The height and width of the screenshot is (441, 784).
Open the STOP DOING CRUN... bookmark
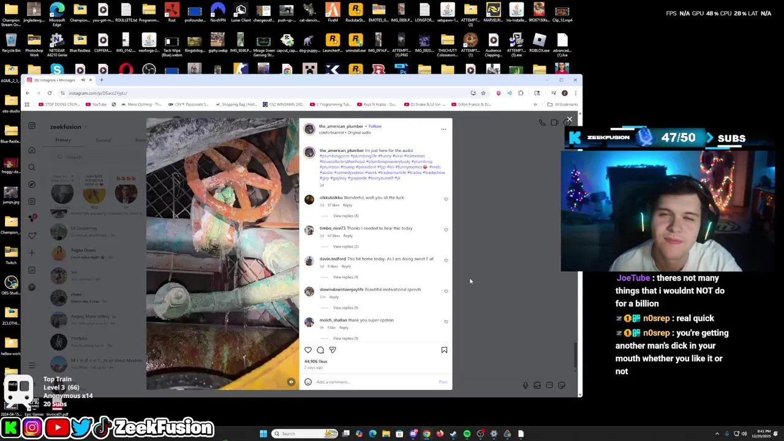(59, 105)
